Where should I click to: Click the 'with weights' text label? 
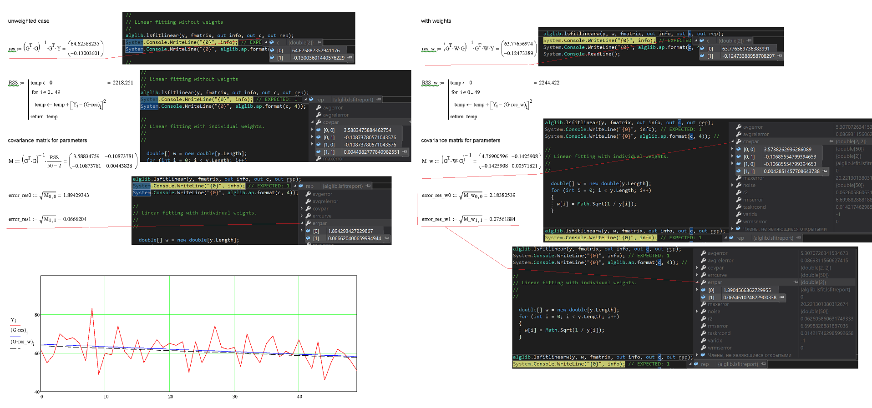[x=436, y=21]
